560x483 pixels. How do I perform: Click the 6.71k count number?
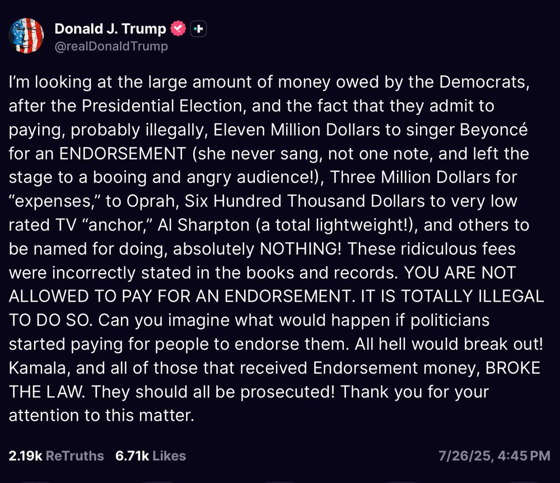click(132, 456)
